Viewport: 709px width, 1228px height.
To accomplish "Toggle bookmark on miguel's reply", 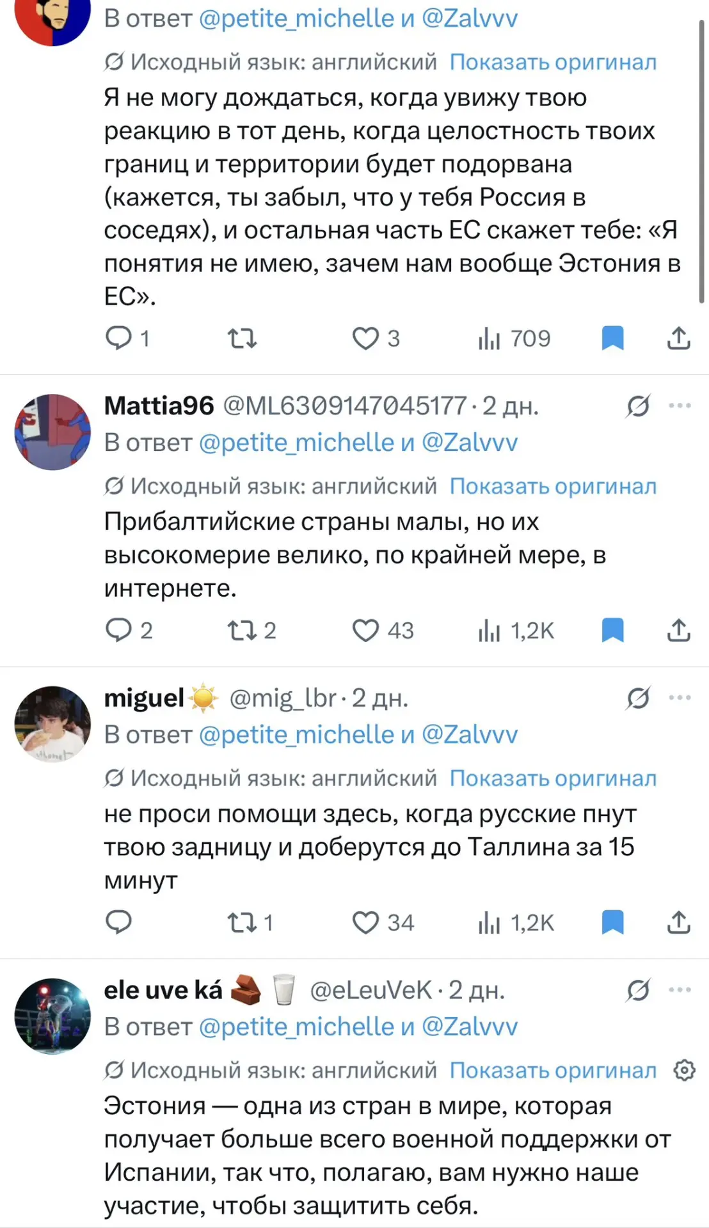I will (x=612, y=922).
